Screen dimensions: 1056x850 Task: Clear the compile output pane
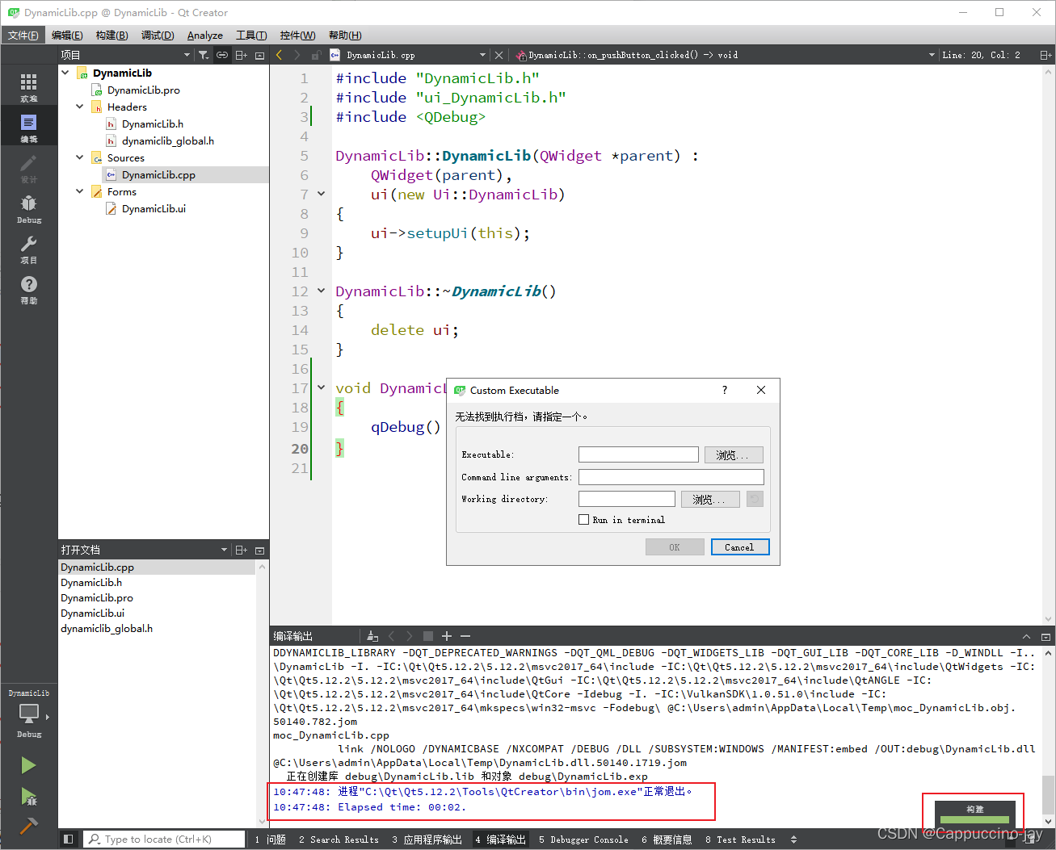point(372,636)
